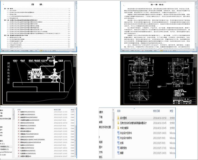Image resolution: width=198 pixels, height=160 pixels.
Task: Open Word document 毕业设计说明书
Action: pyautogui.click(x=126, y=138)
